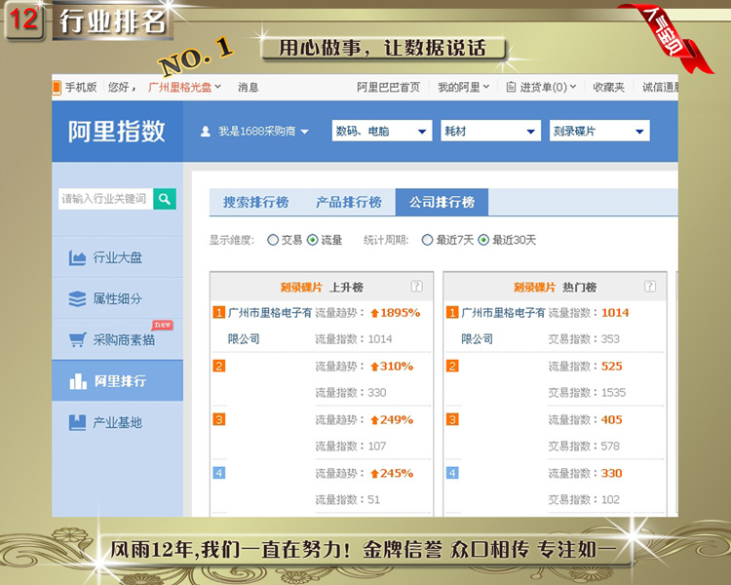Click the 阿里排行 bar chart icon
731x585 pixels.
[x=78, y=381]
